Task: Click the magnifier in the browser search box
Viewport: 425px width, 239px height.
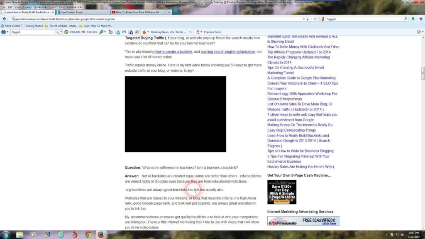Action: 405,19
